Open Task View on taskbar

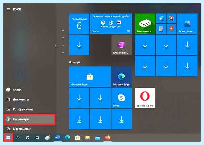click(37, 138)
